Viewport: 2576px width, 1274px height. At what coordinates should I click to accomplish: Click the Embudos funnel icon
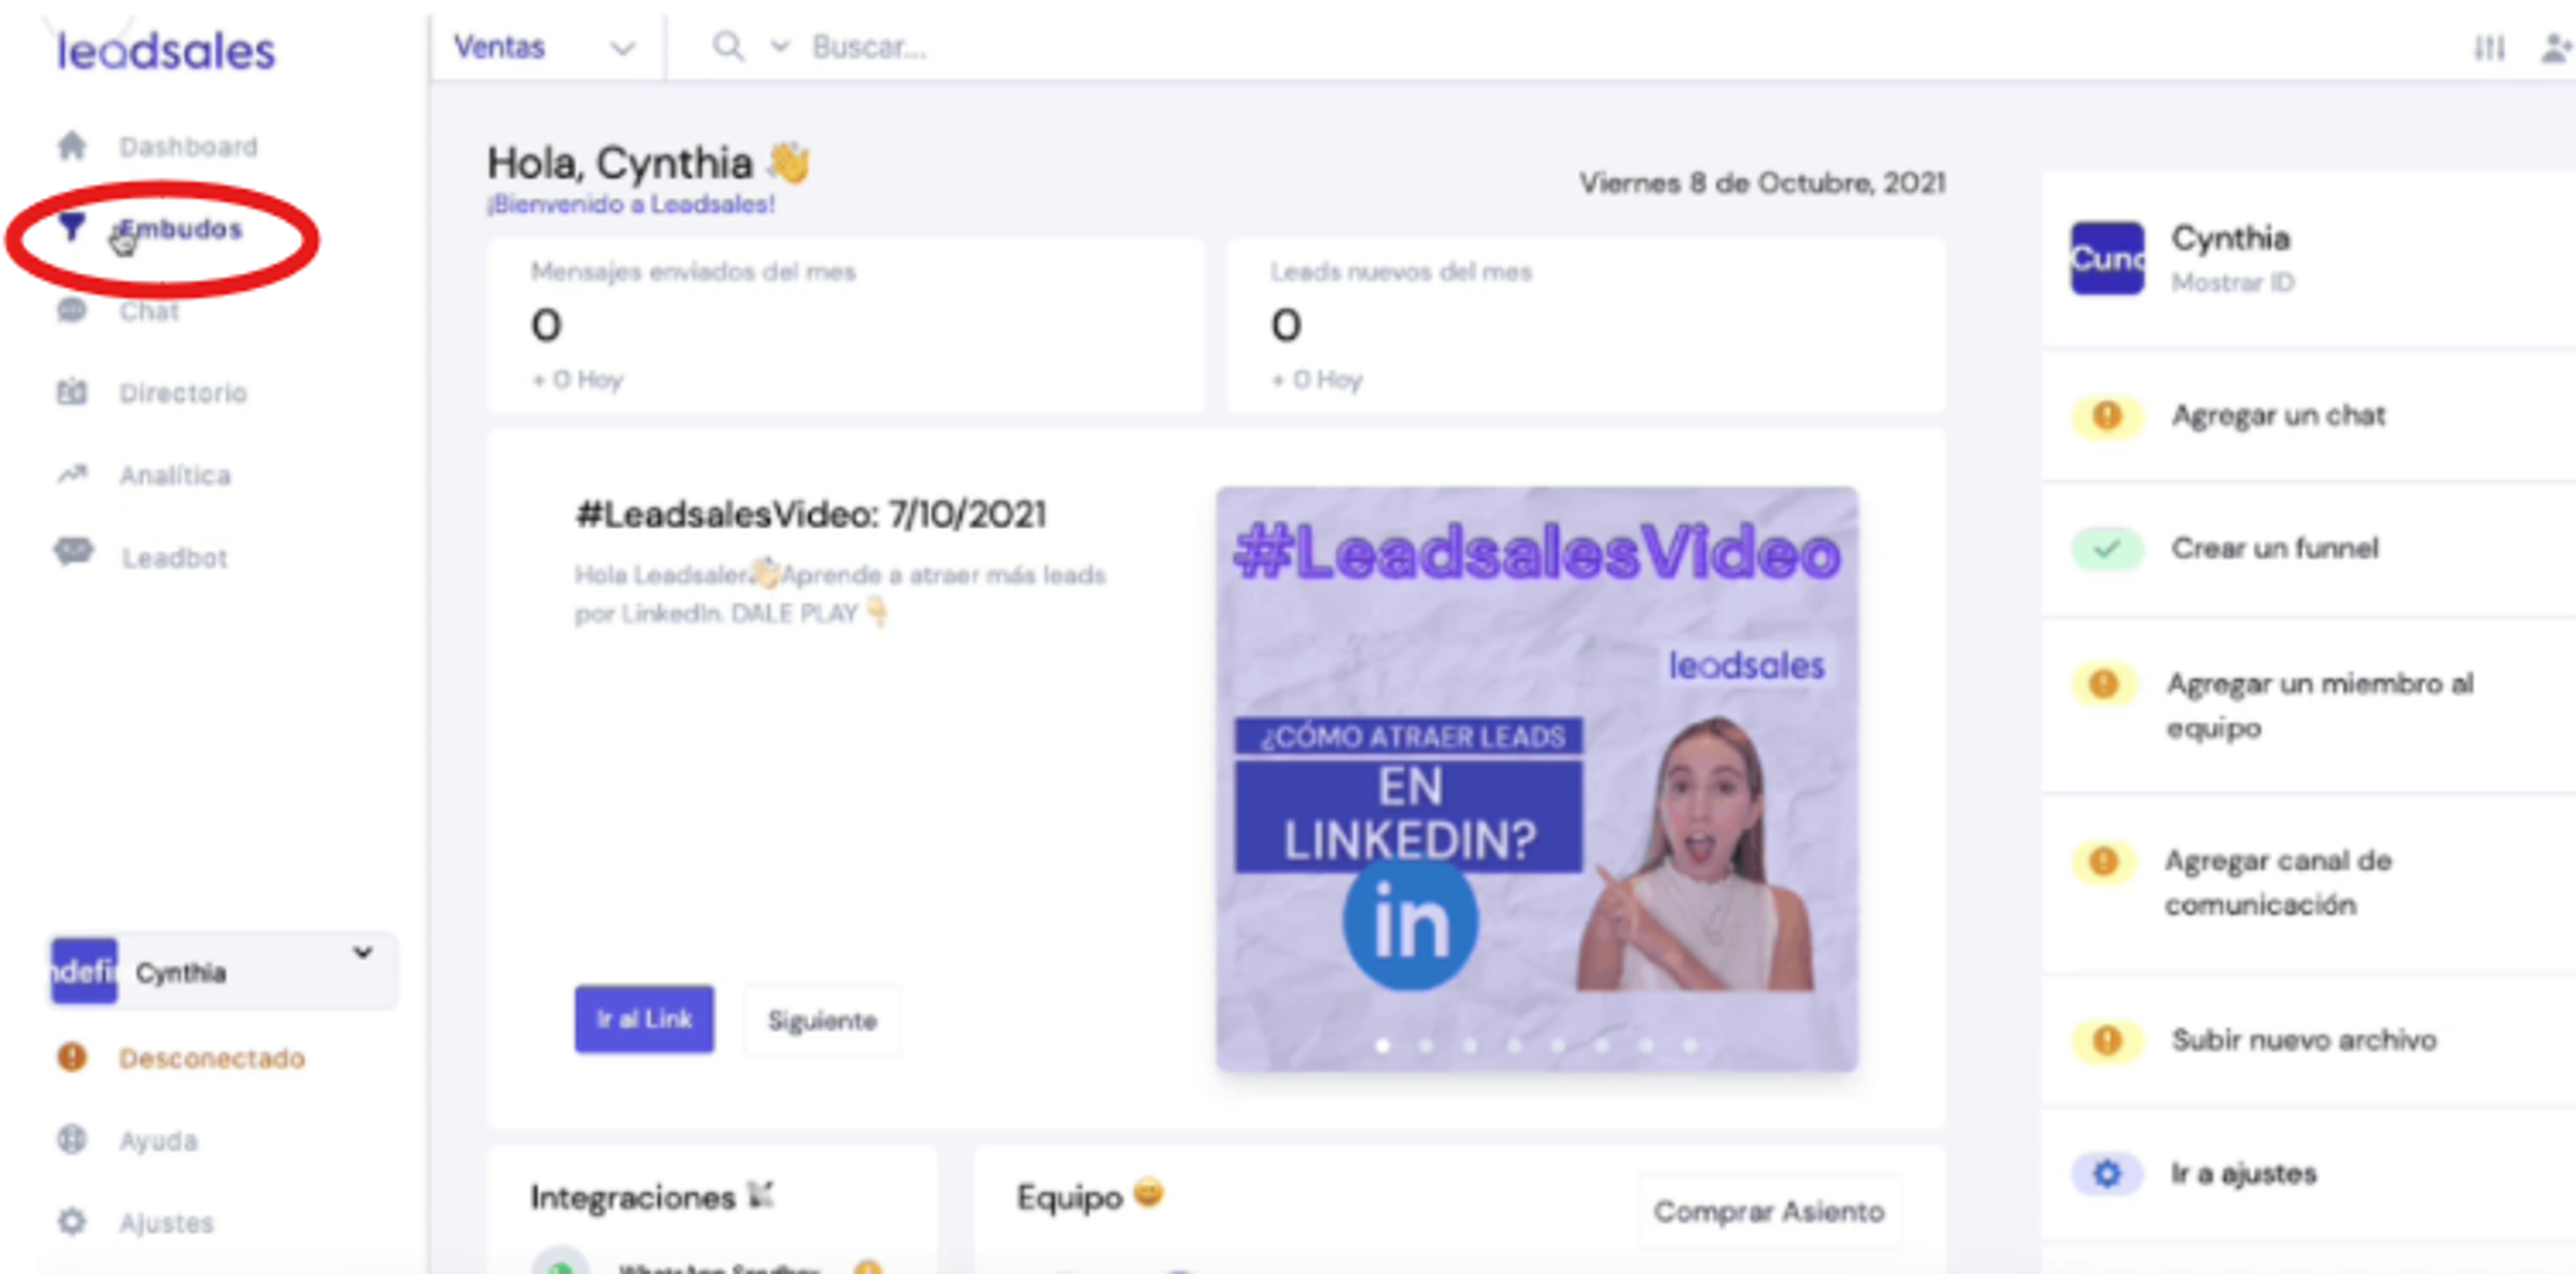click(71, 227)
